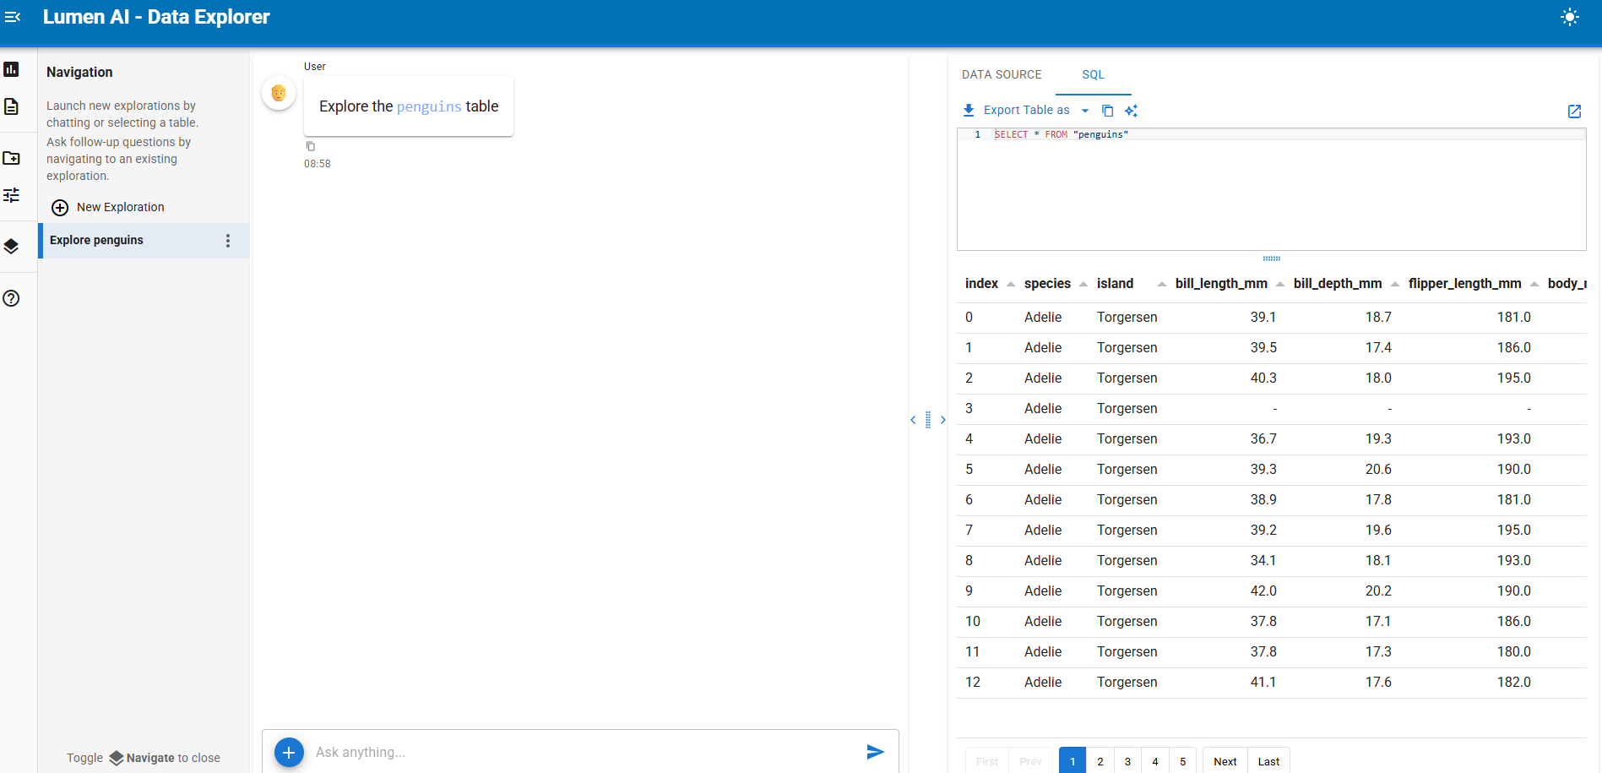The width and height of the screenshot is (1602, 773).
Task: Sort the table by the species column
Action: pyautogui.click(x=1083, y=284)
